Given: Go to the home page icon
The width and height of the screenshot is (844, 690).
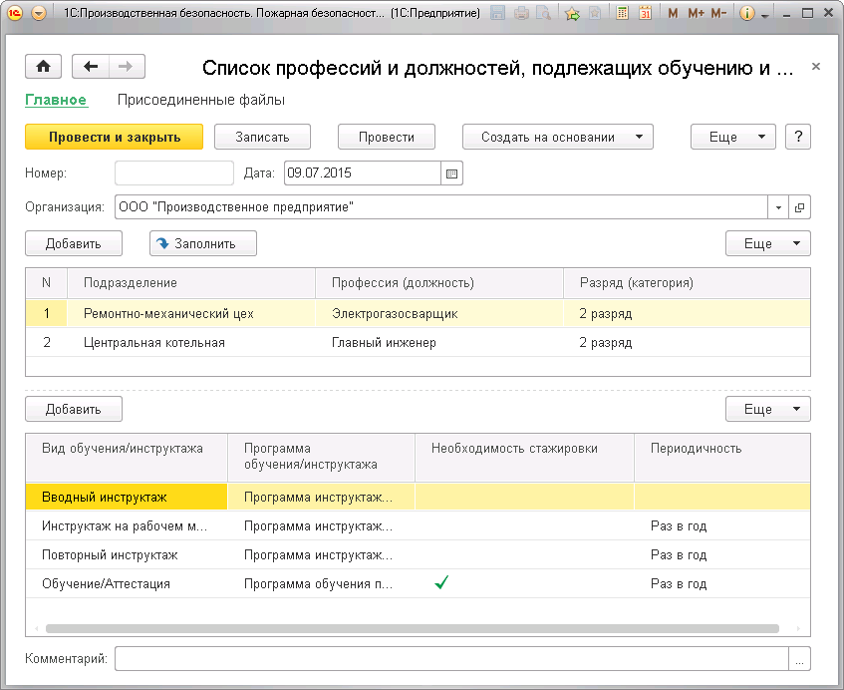Looking at the screenshot, I should point(43,66).
